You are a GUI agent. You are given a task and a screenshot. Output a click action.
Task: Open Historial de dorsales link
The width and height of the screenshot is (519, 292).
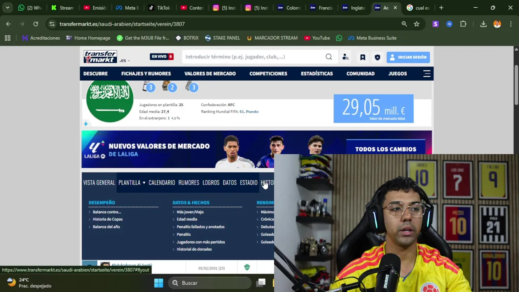194,249
